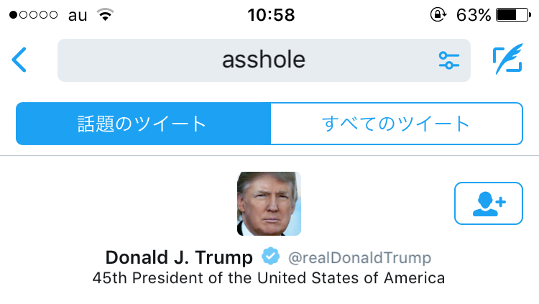Image resolution: width=539 pixels, height=304 pixels.
Task: Tap the signal strength dots
Action: point(32,15)
